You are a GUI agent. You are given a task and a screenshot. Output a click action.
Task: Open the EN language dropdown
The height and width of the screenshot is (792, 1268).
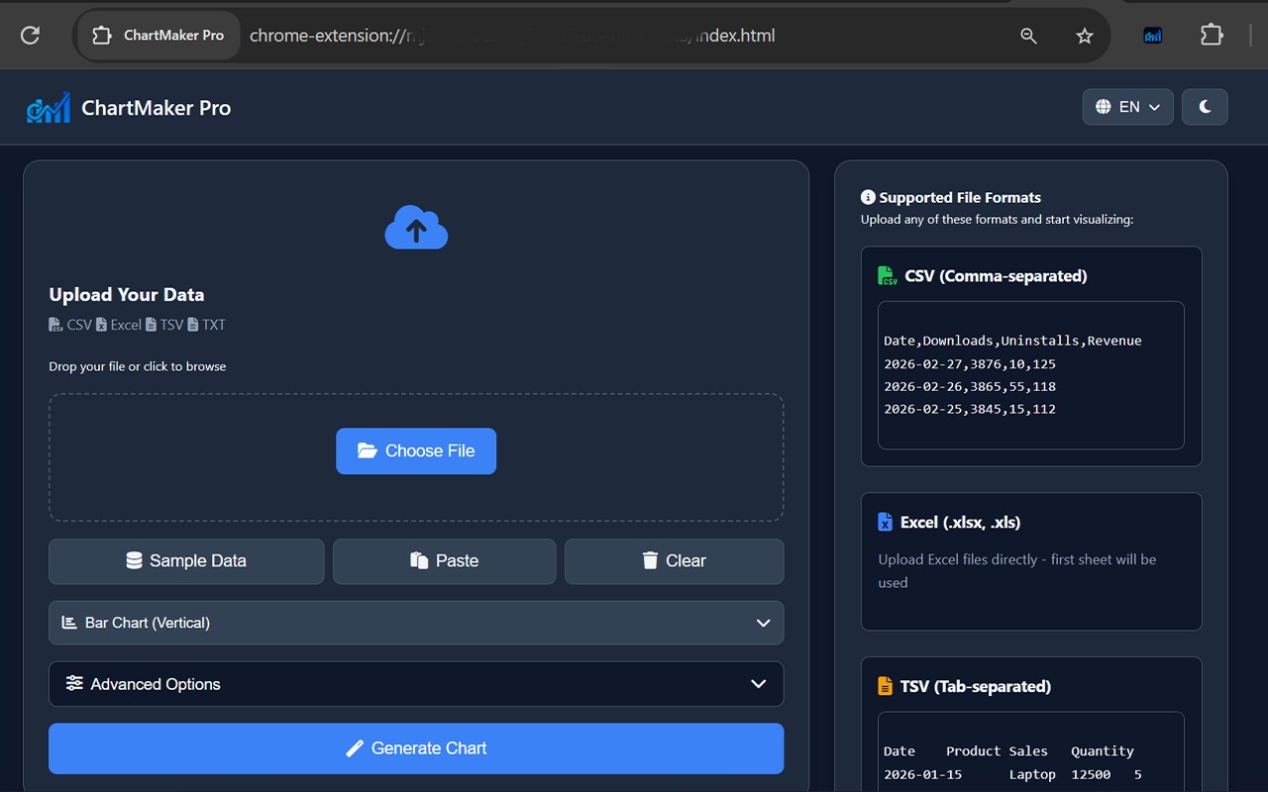pos(1128,107)
